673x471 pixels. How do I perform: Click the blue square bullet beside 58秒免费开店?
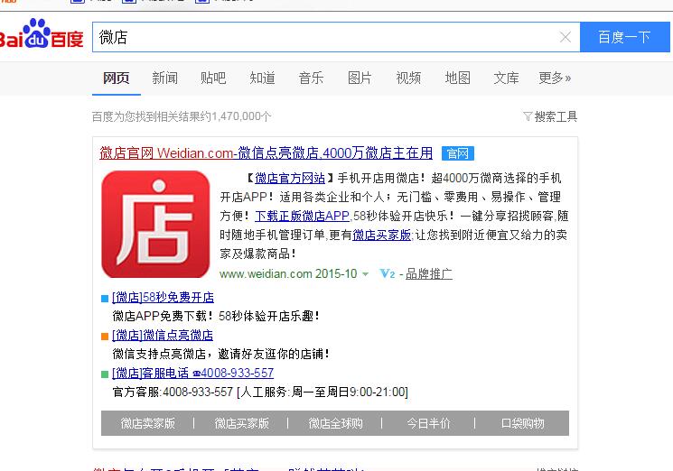tap(105, 298)
